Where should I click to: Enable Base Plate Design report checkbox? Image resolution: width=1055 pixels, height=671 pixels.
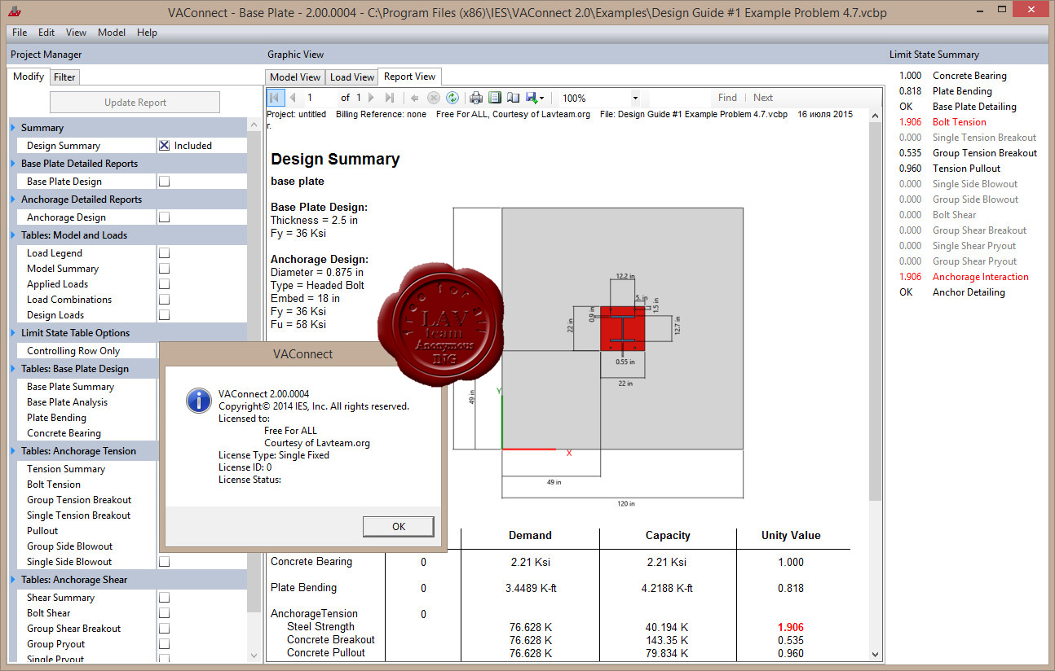pyautogui.click(x=165, y=182)
